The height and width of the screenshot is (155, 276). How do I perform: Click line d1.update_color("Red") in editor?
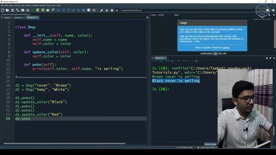(39, 115)
